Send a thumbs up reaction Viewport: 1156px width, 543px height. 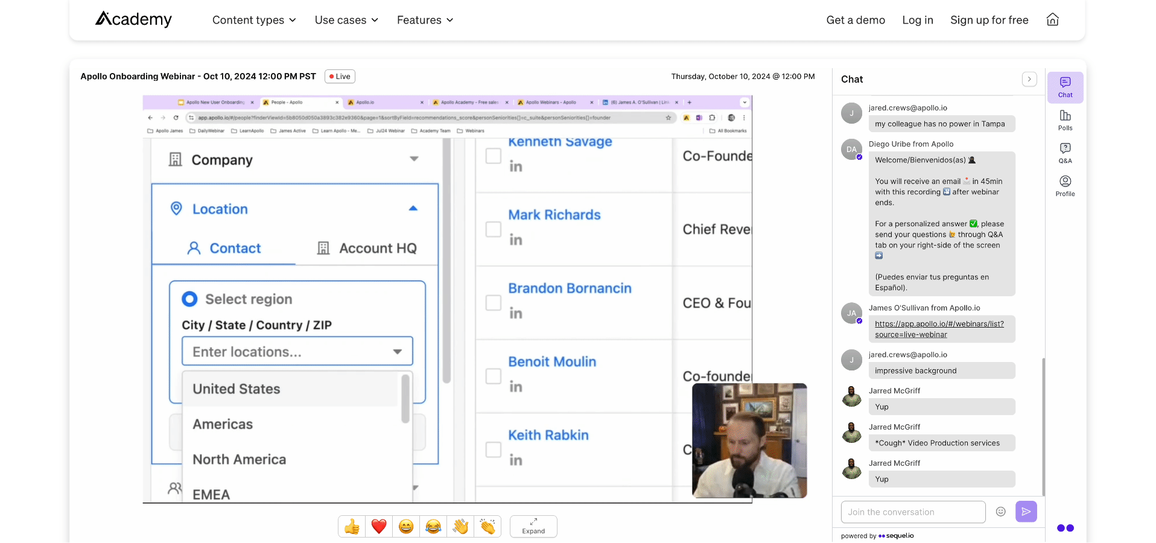coord(352,527)
